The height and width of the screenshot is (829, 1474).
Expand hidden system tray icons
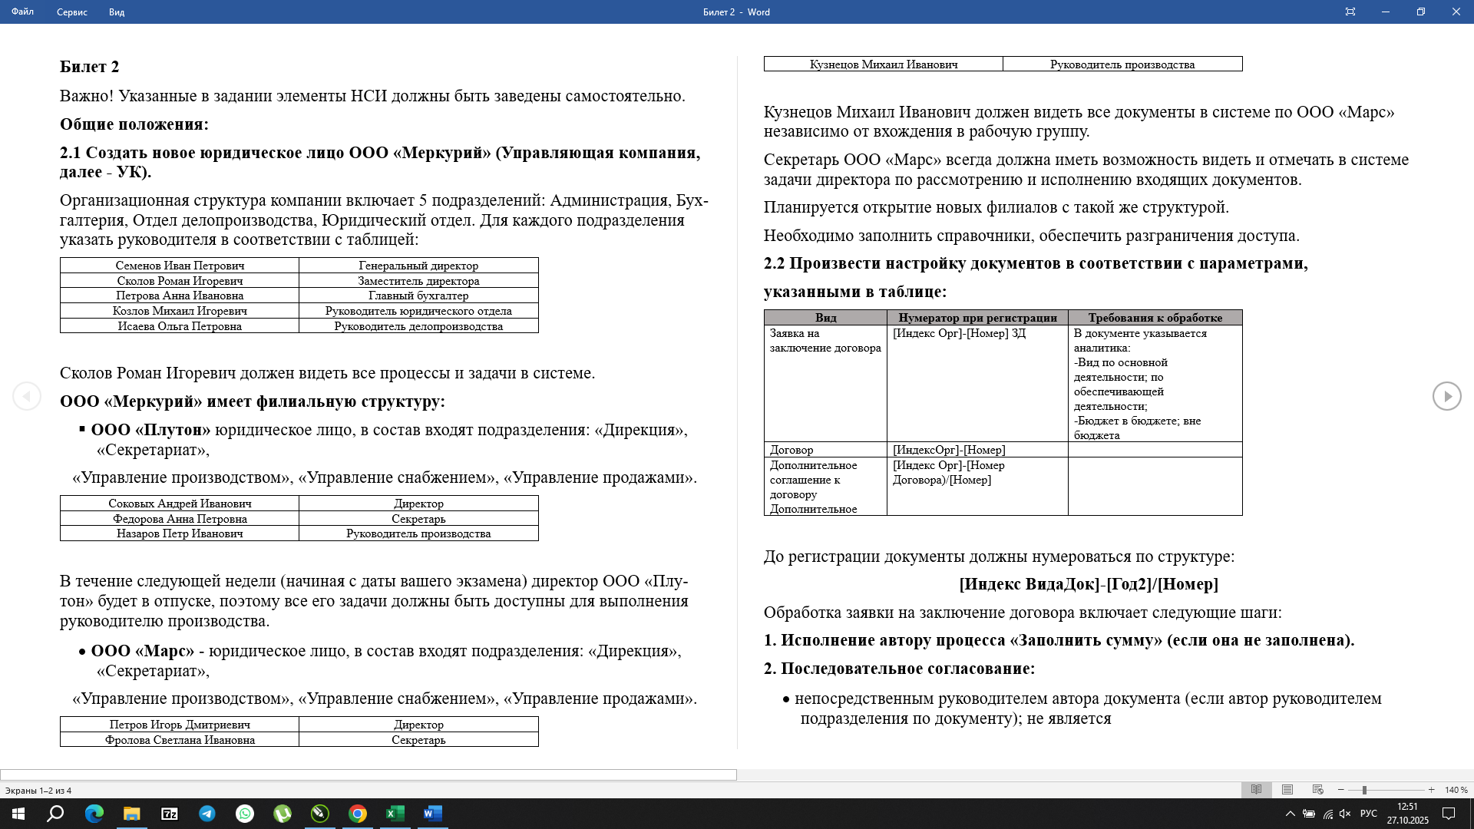tap(1291, 814)
